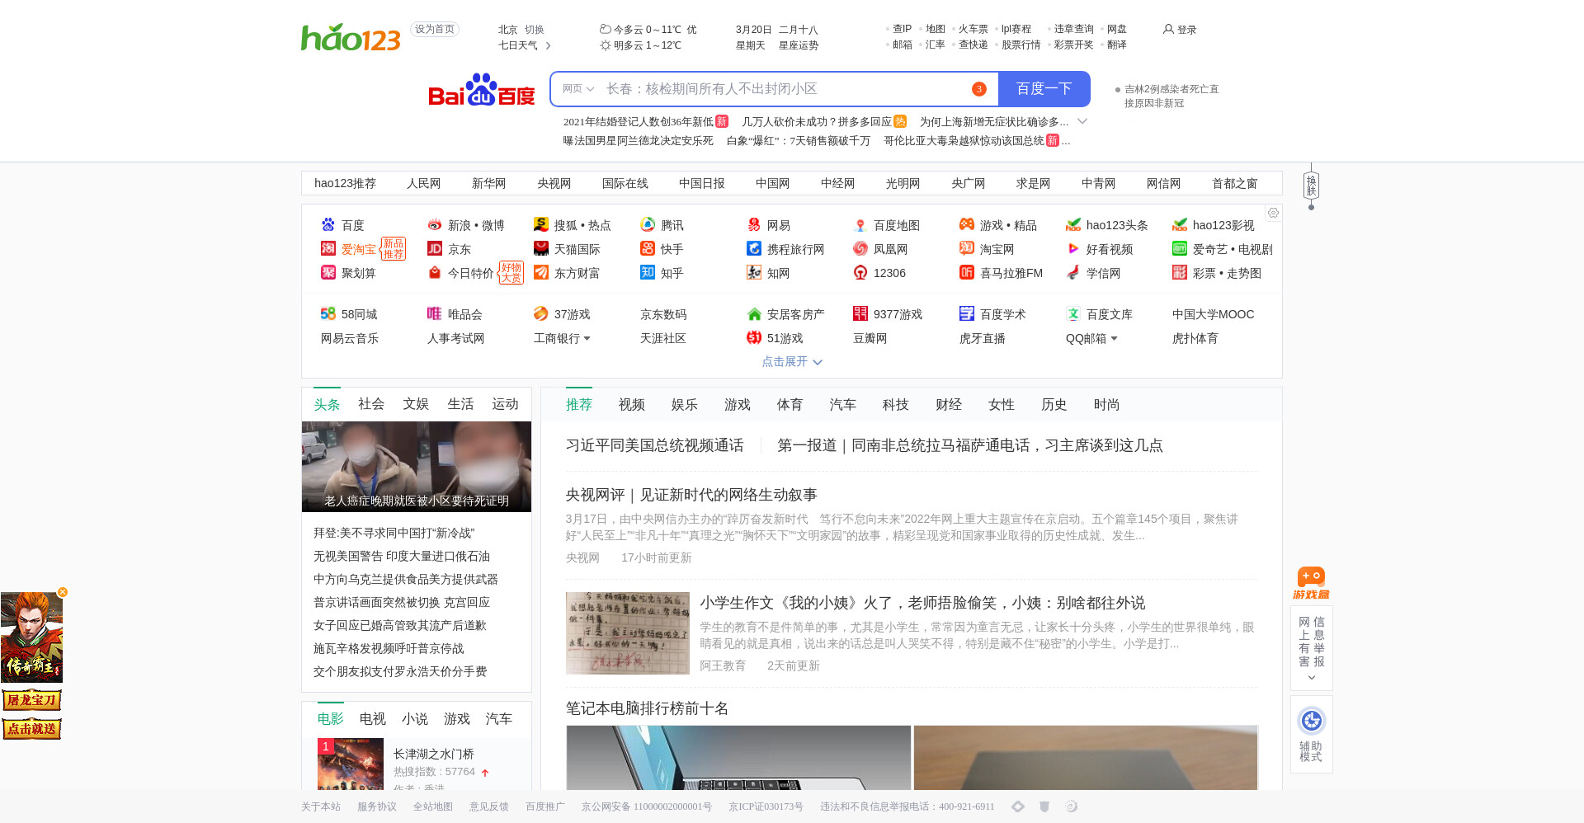Open the 首都之窗 link
Viewport: 1584px width, 823px height.
[1235, 183]
